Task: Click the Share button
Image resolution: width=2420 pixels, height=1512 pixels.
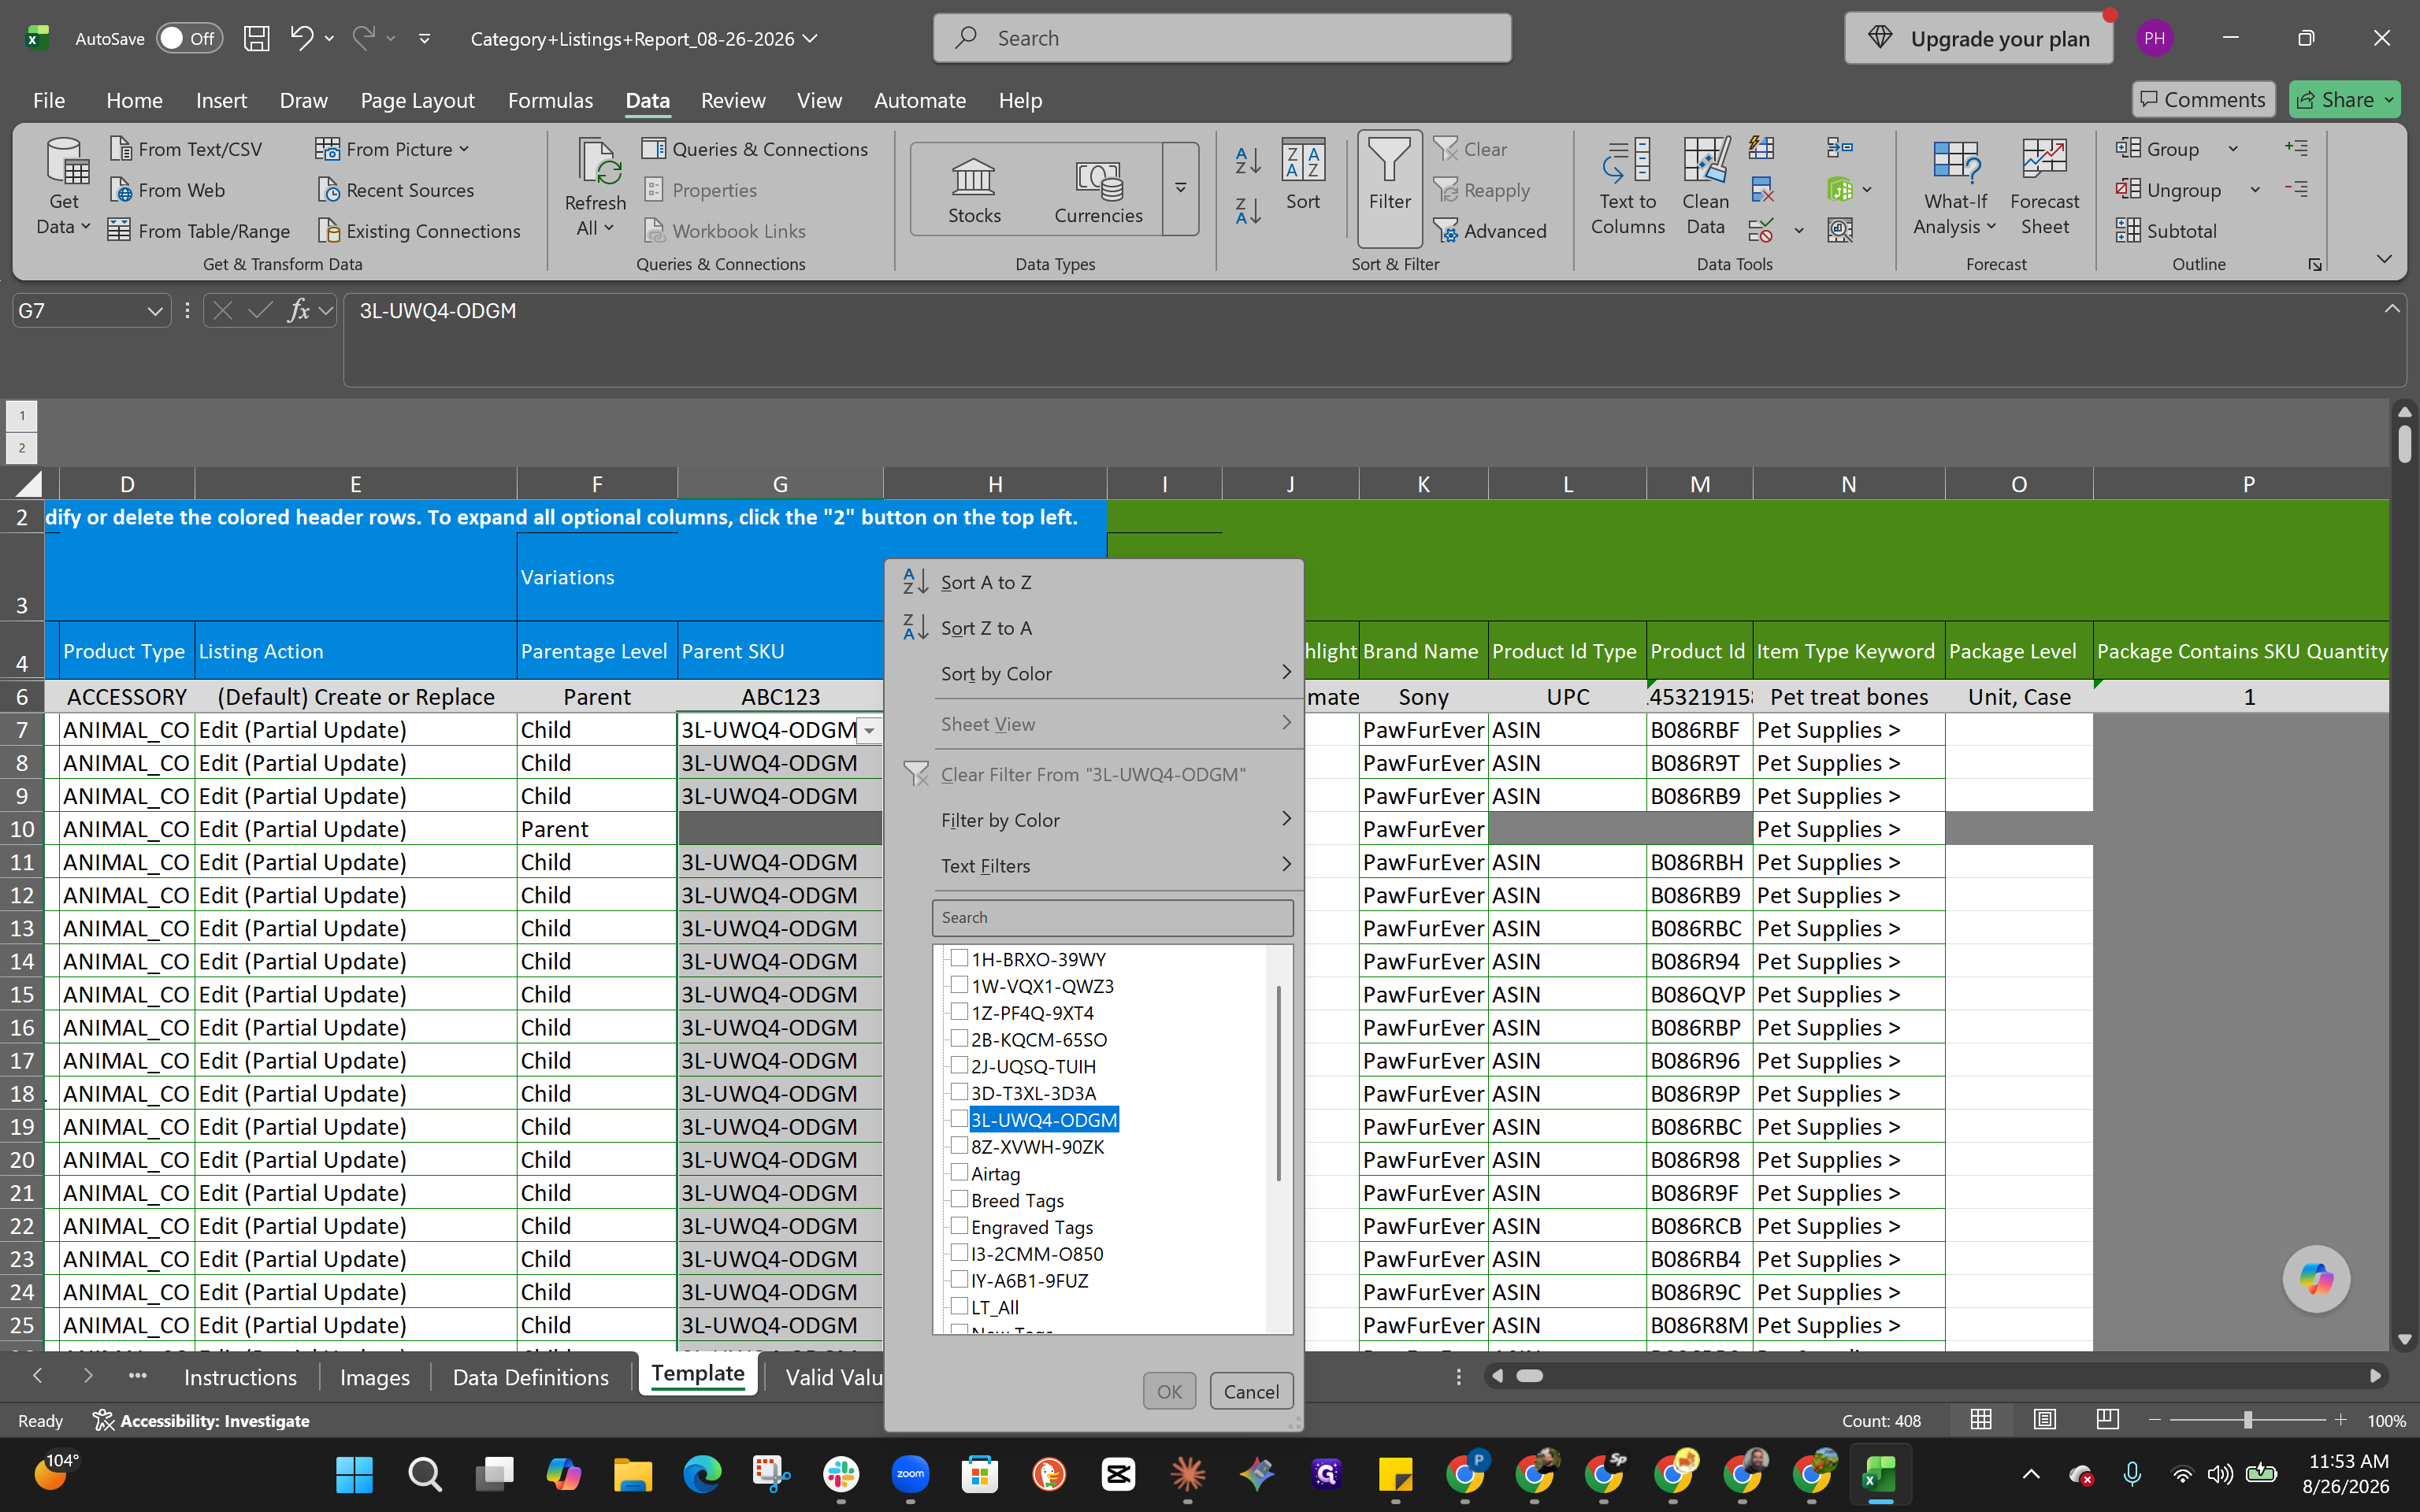Action: (2344, 100)
